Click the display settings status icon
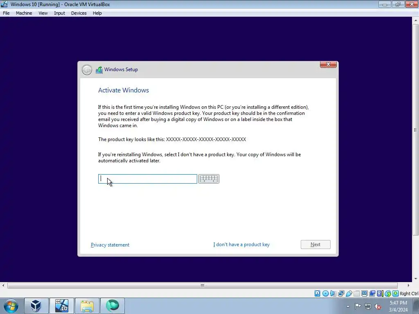The height and width of the screenshot is (314, 419). coord(364,294)
